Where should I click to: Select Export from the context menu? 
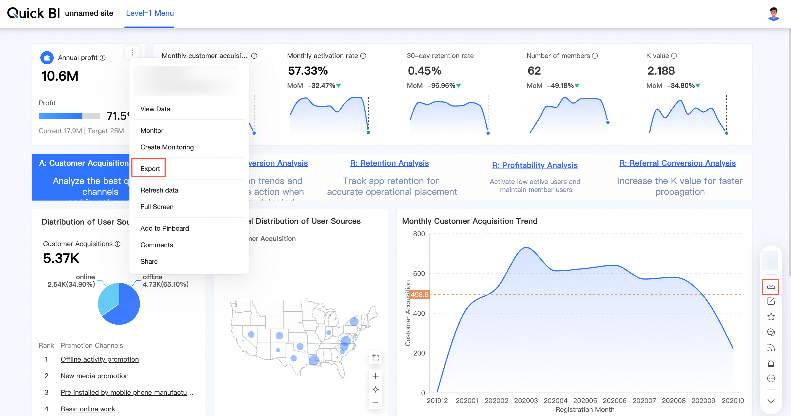[150, 168]
